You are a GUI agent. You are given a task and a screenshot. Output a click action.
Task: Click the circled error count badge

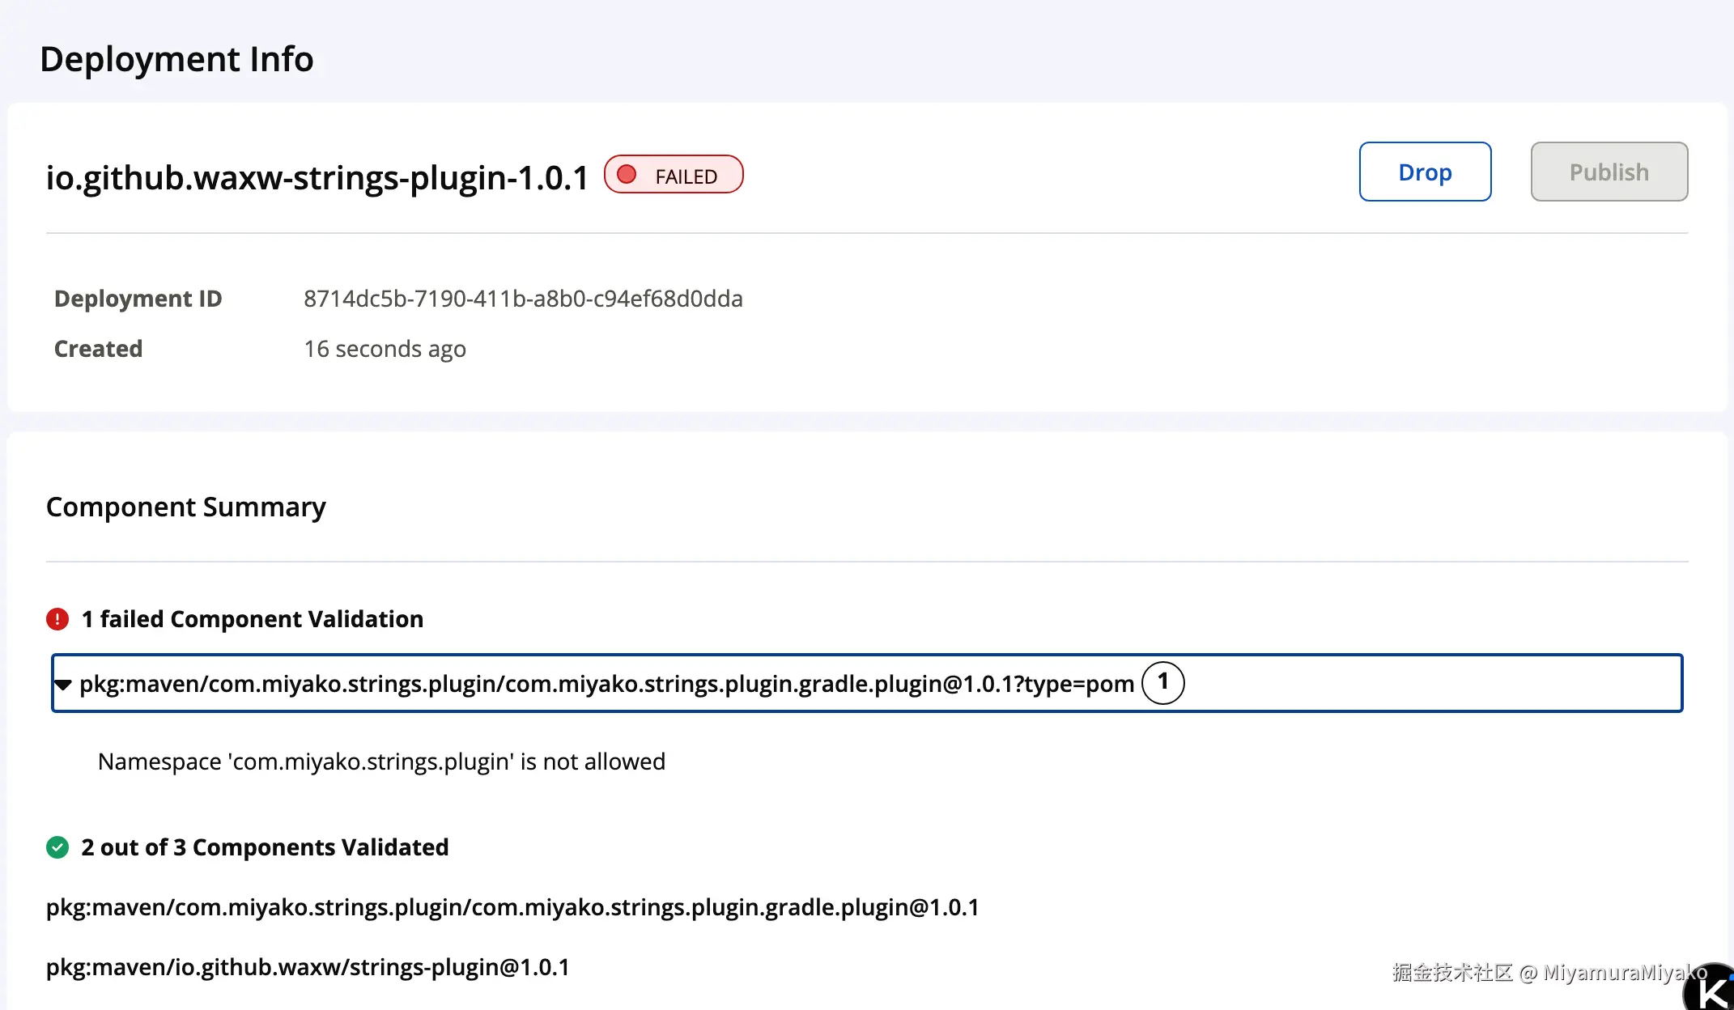[1162, 683]
